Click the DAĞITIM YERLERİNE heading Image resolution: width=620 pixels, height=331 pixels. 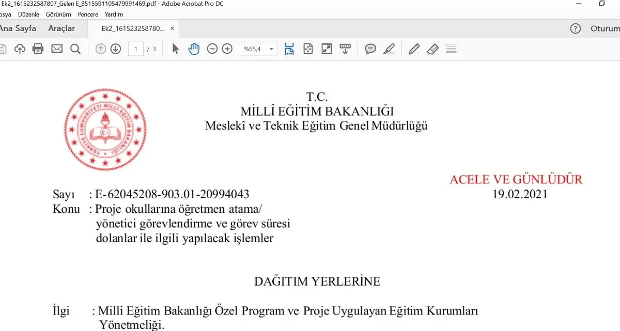(x=317, y=281)
